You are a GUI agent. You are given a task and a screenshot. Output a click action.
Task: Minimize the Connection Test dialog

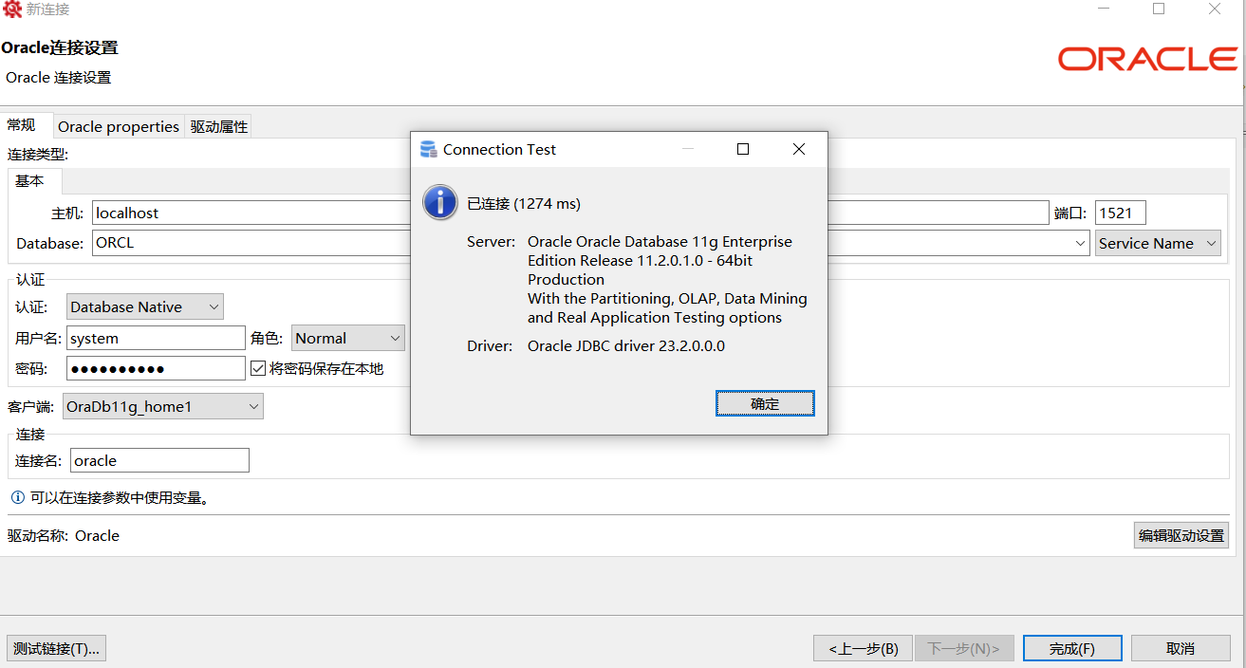pyautogui.click(x=687, y=150)
